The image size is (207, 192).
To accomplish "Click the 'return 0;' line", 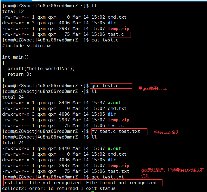I will (x=20, y=74).
